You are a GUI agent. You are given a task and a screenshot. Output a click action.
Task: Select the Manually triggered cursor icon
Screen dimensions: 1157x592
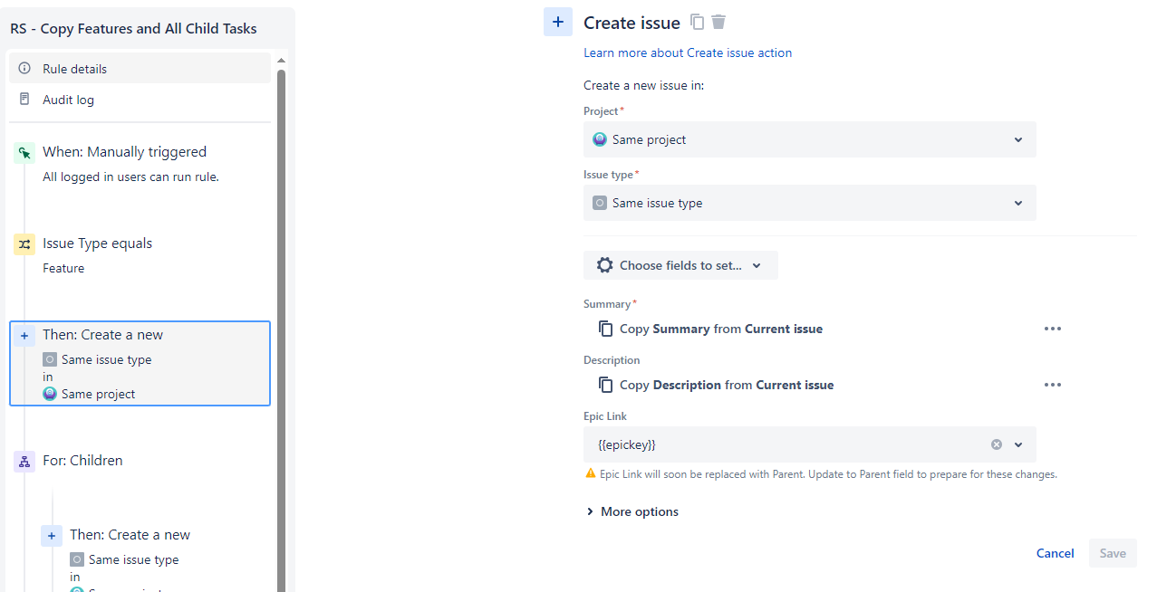click(x=24, y=153)
